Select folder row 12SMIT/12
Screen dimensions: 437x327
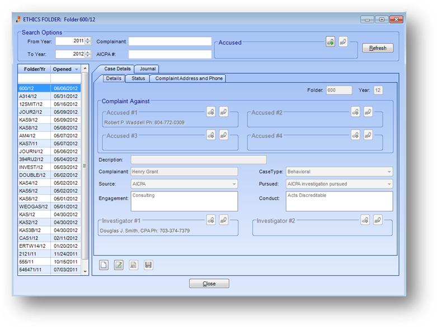click(x=49, y=104)
